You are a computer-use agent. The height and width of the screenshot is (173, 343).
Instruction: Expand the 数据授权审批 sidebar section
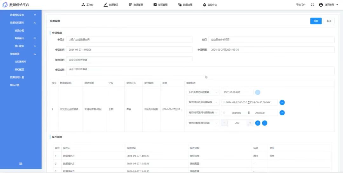[x=35, y=15]
